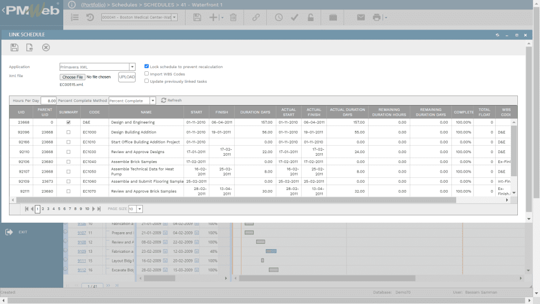Check Summary for Assemble Brick Samples row

click(68, 161)
